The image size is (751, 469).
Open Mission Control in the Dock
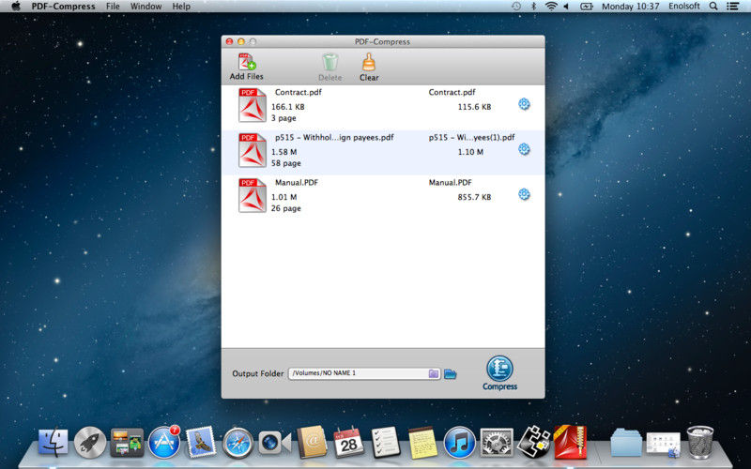[127, 442]
